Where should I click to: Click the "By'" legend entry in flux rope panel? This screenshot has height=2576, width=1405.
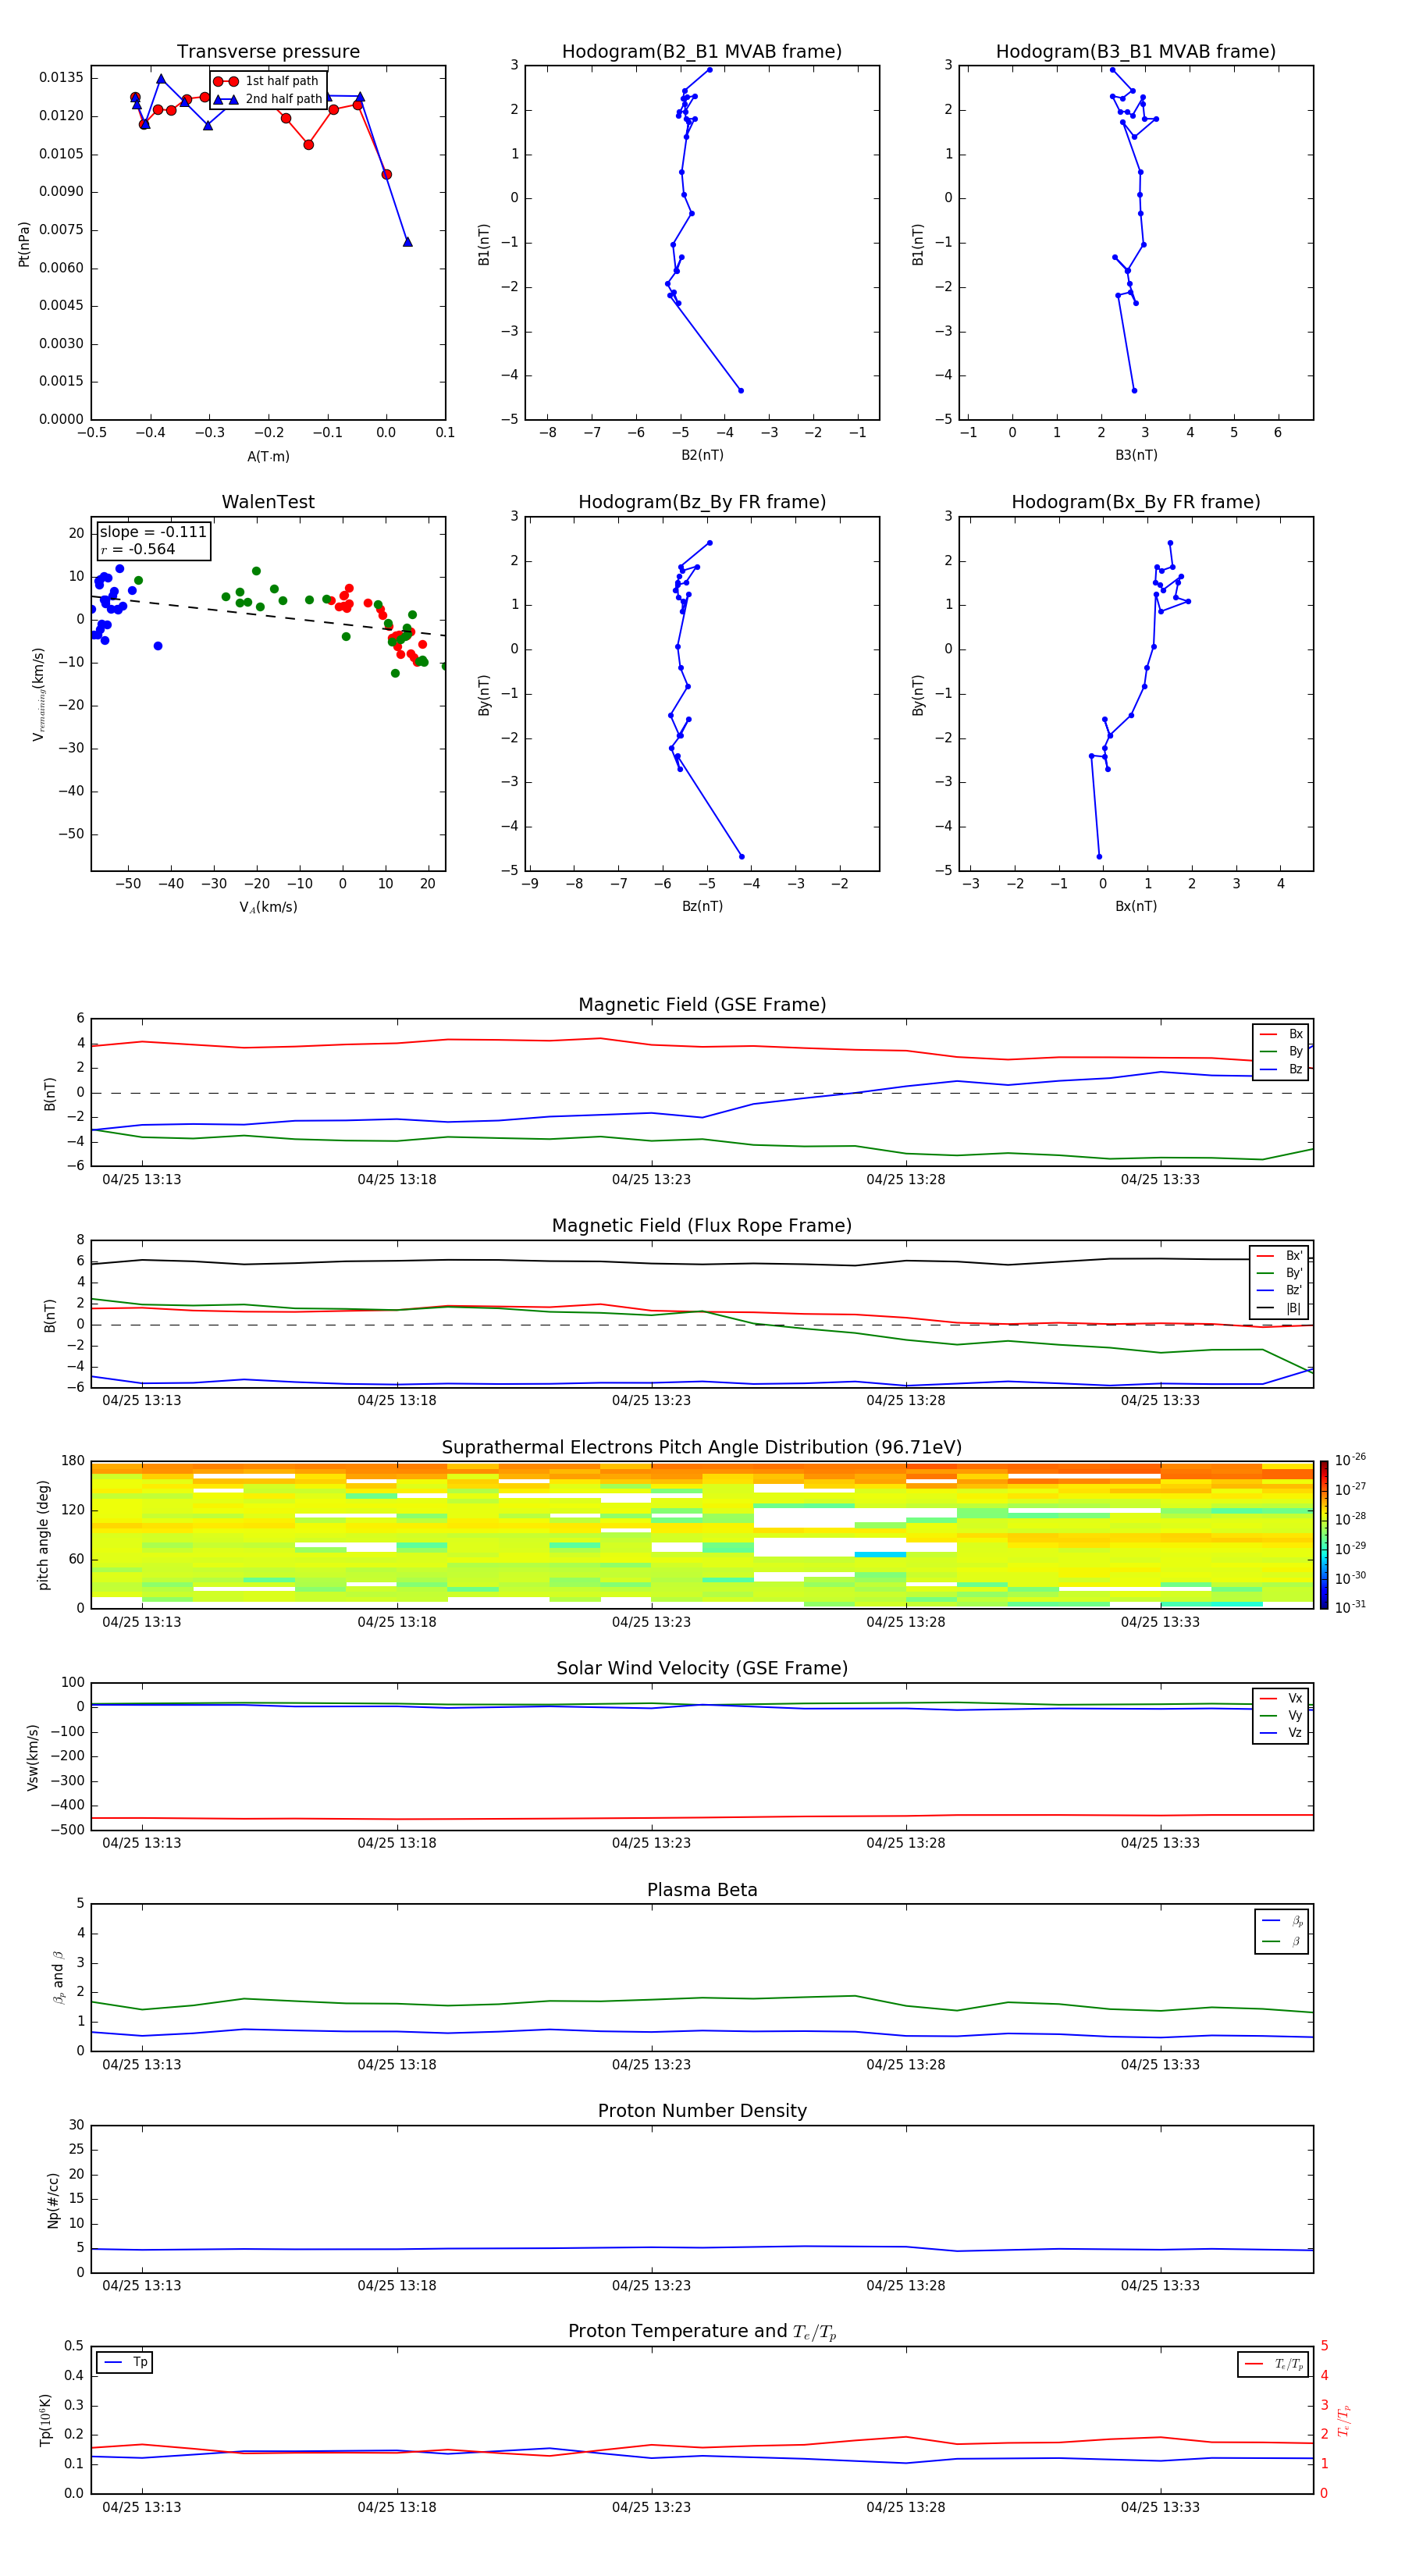[1280, 1273]
